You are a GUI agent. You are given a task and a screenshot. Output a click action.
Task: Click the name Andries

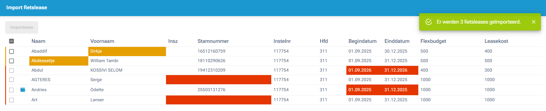[x=39, y=90]
